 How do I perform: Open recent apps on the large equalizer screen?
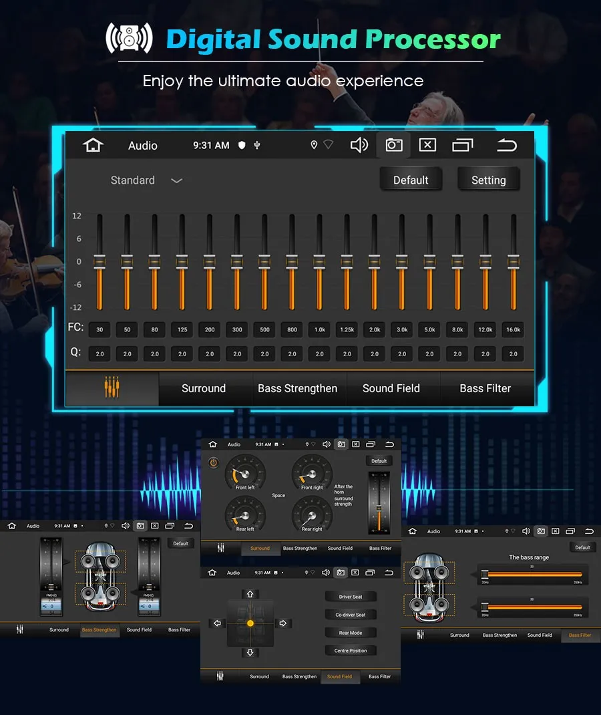point(463,145)
